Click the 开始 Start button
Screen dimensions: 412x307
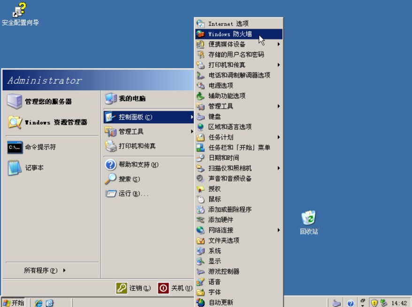tap(14, 302)
